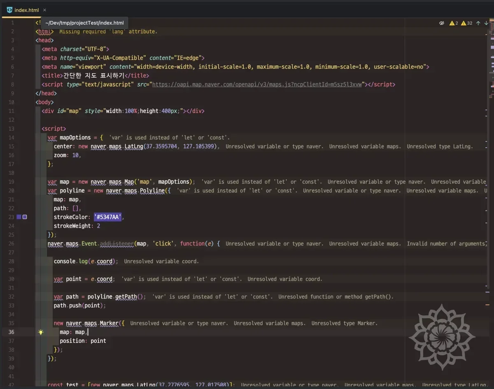Screen dimensions: 494x389
Task: Close the index.html editor tab
Action: tap(44, 10)
